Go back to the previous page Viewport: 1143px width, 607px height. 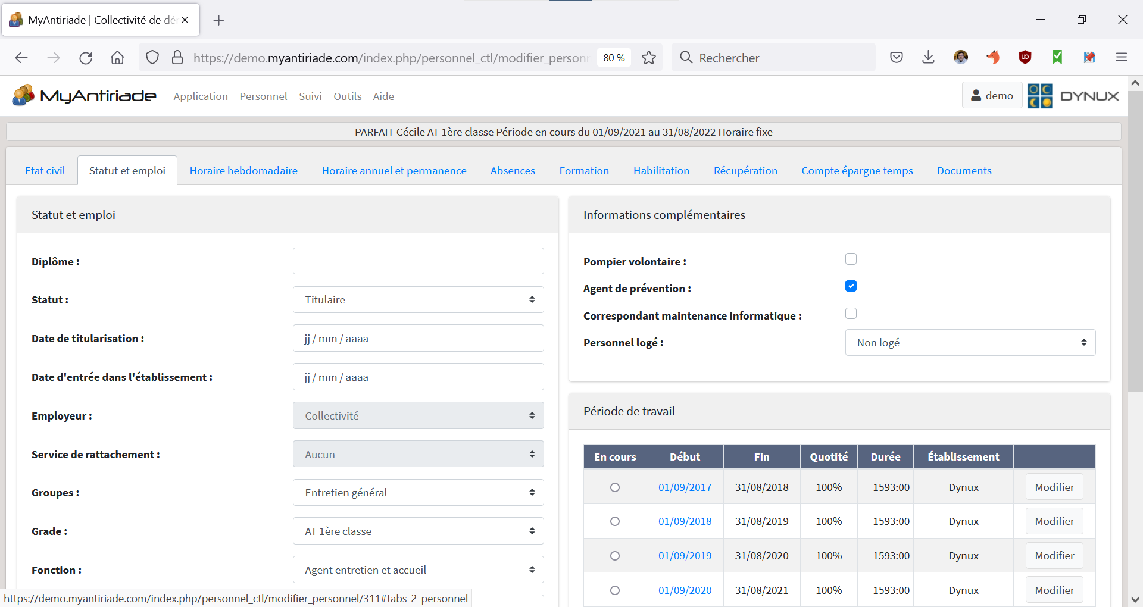point(21,58)
